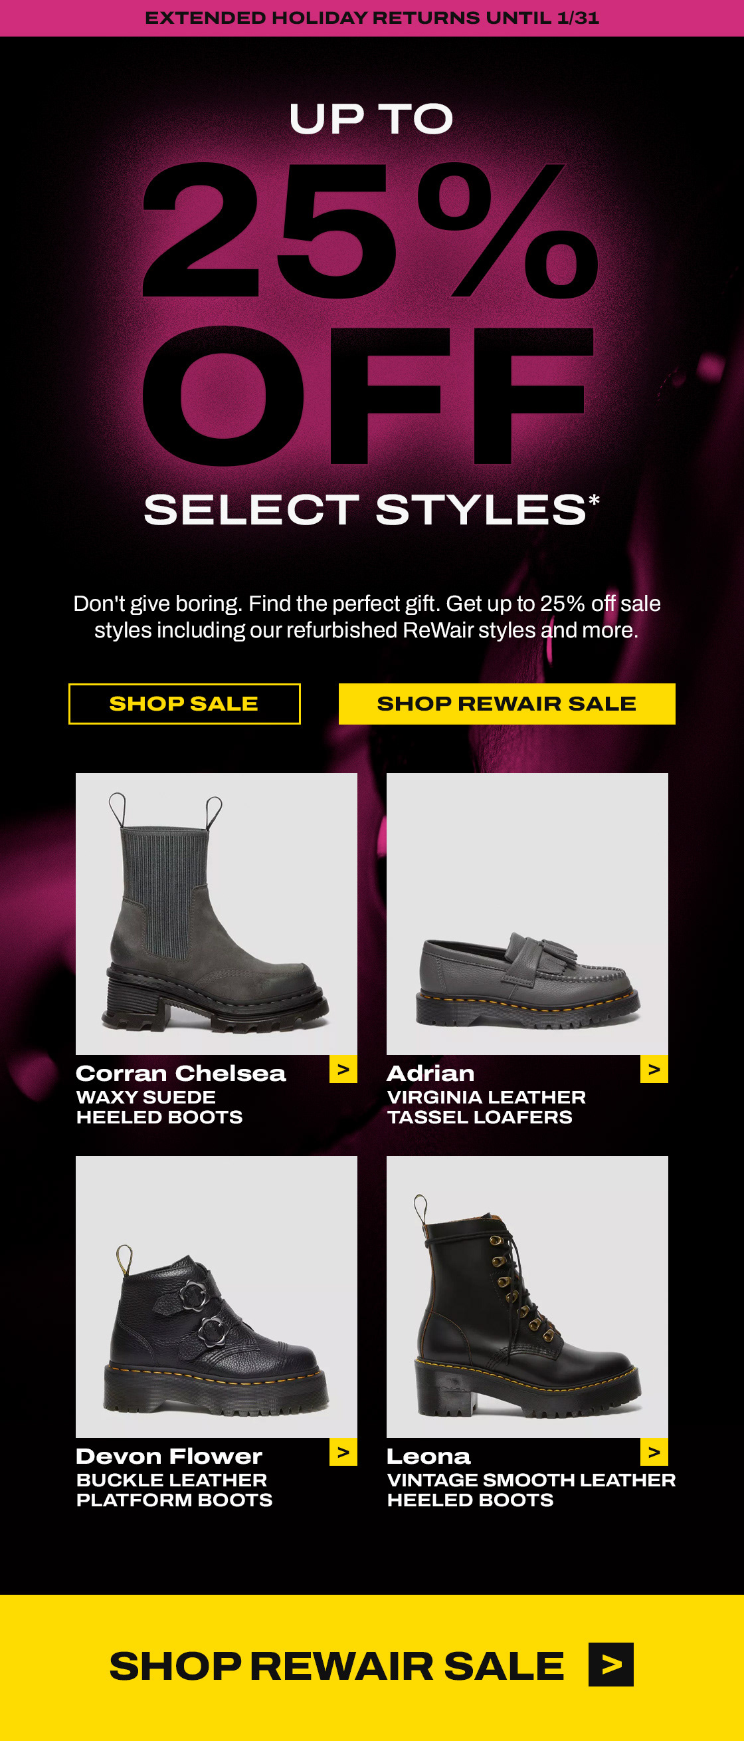744x1741 pixels.
Task: View the Leona heeled boot photo
Action: click(x=527, y=1296)
